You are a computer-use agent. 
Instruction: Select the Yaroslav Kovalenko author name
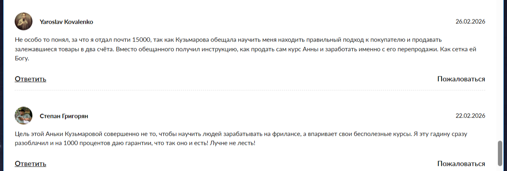click(x=66, y=22)
